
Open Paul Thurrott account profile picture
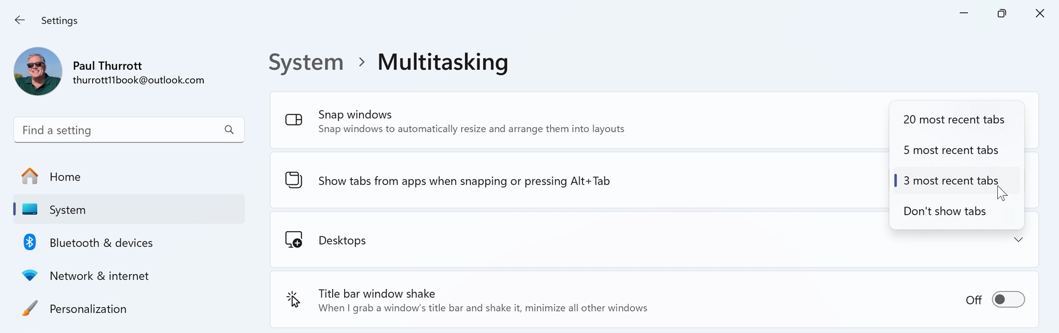point(38,72)
